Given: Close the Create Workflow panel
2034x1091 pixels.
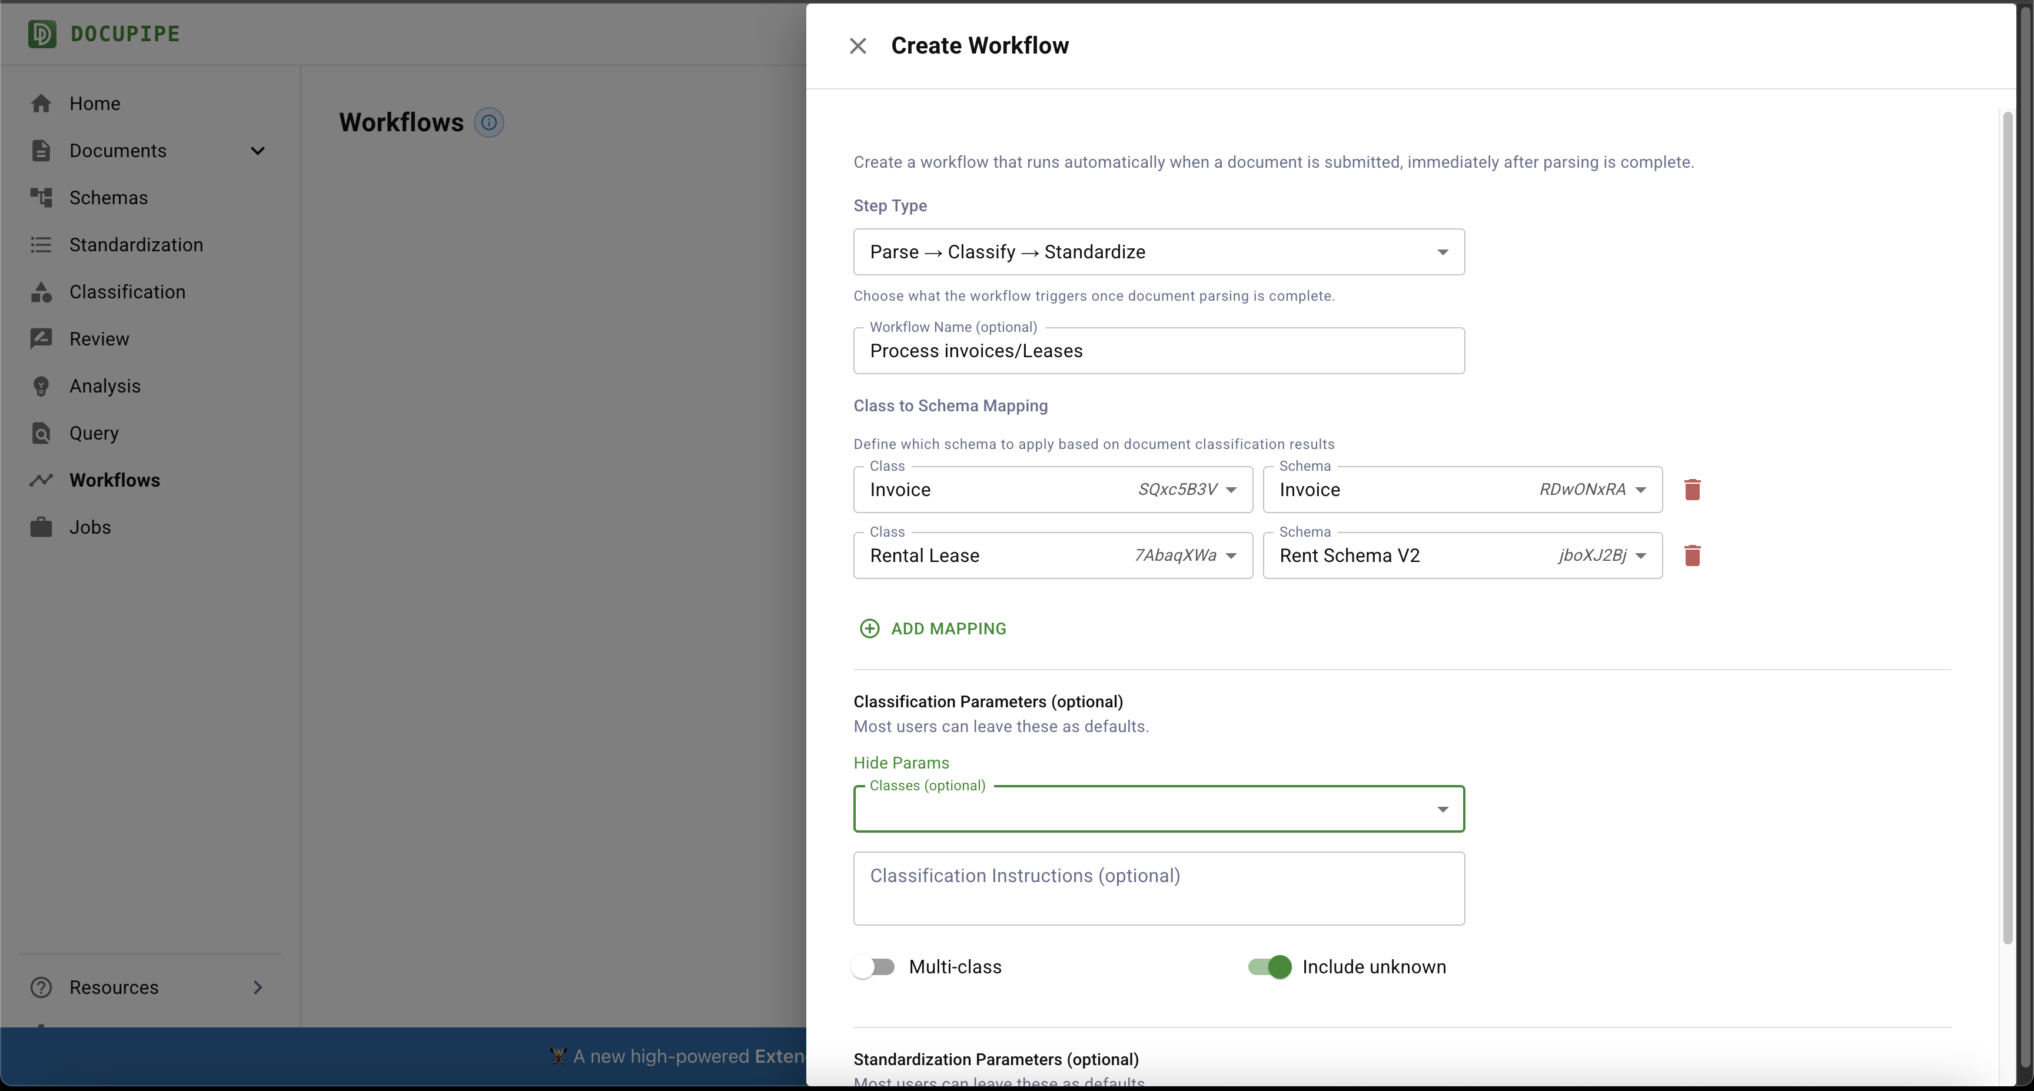Looking at the screenshot, I should click(x=858, y=46).
